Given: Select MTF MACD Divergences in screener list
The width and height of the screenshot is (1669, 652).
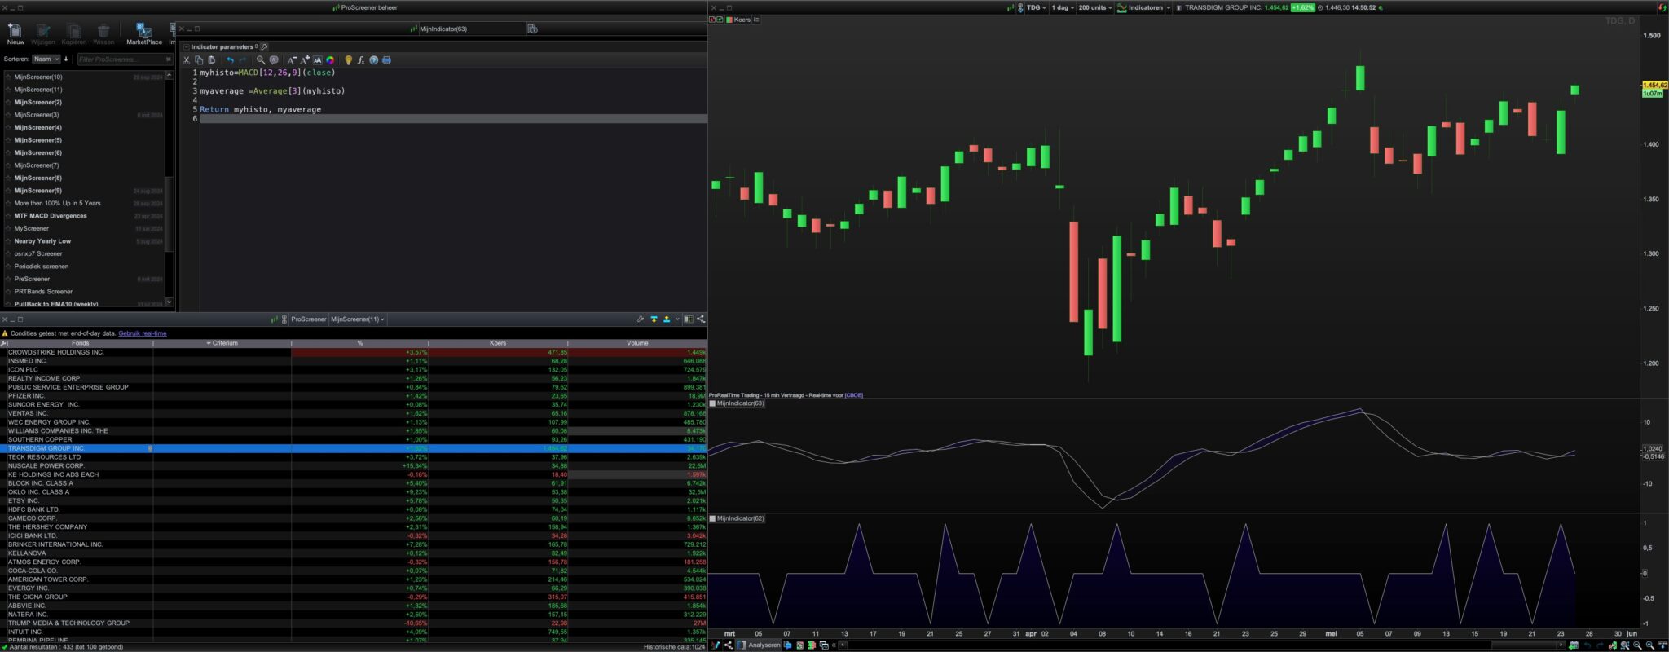Looking at the screenshot, I should (51, 216).
